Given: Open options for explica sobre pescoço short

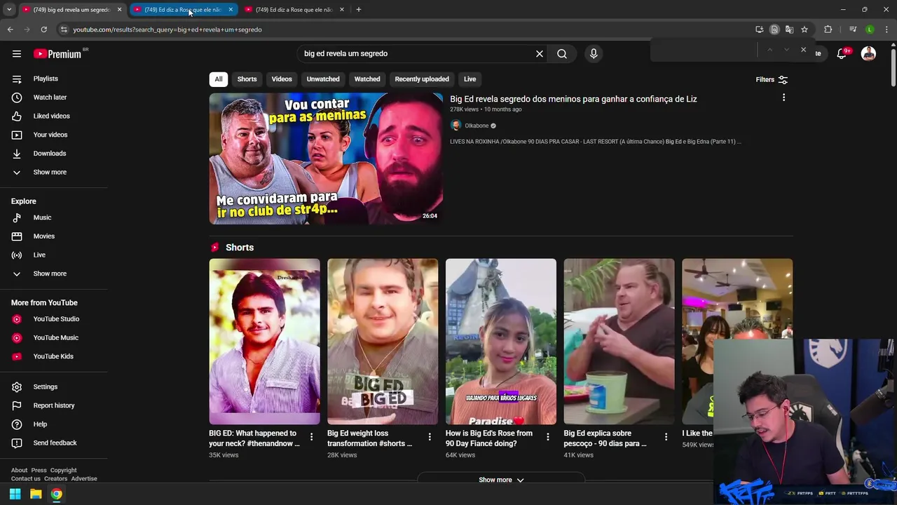Looking at the screenshot, I should pyautogui.click(x=666, y=437).
